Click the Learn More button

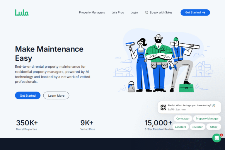pos(56,96)
